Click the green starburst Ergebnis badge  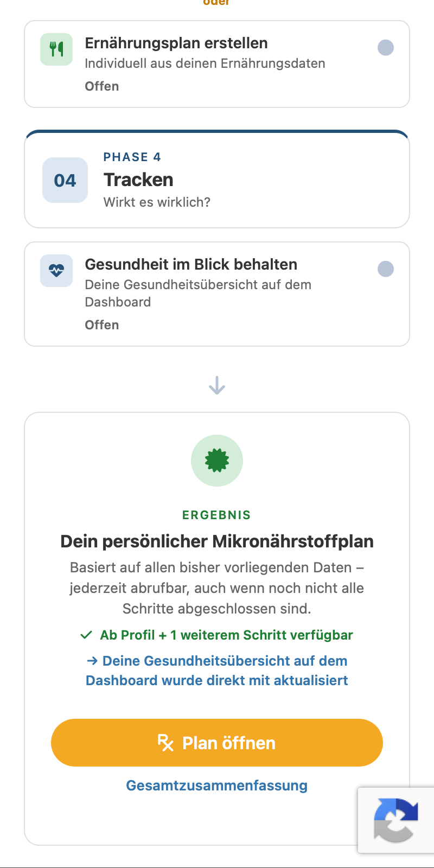click(217, 461)
